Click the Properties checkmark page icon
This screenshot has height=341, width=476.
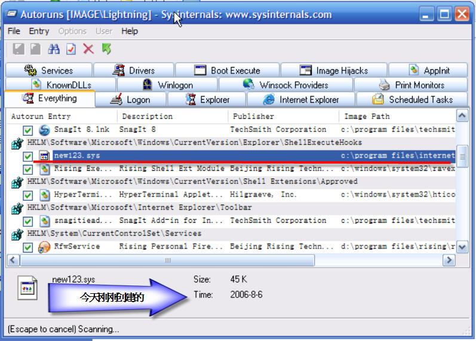71,49
